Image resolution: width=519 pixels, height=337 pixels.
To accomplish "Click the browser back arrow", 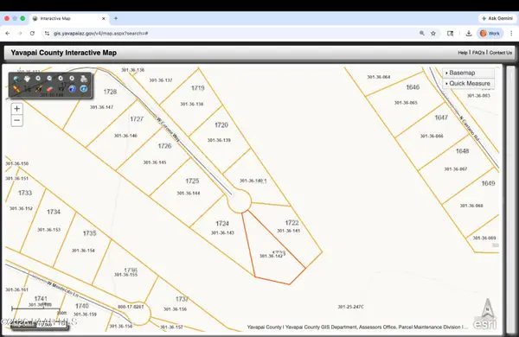I will coord(8,34).
